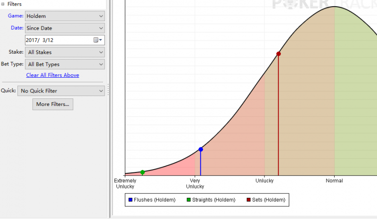
Task: Open the Since Date dropdown
Action: [65, 28]
